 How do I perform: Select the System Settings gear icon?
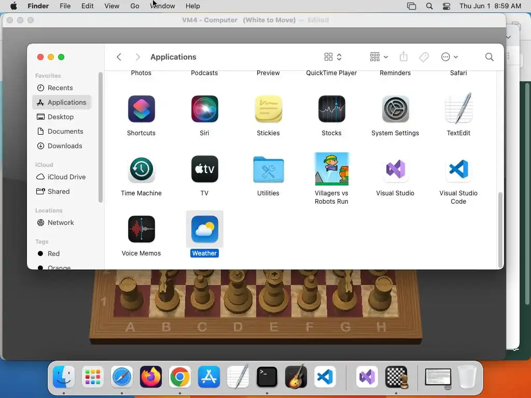click(395, 109)
